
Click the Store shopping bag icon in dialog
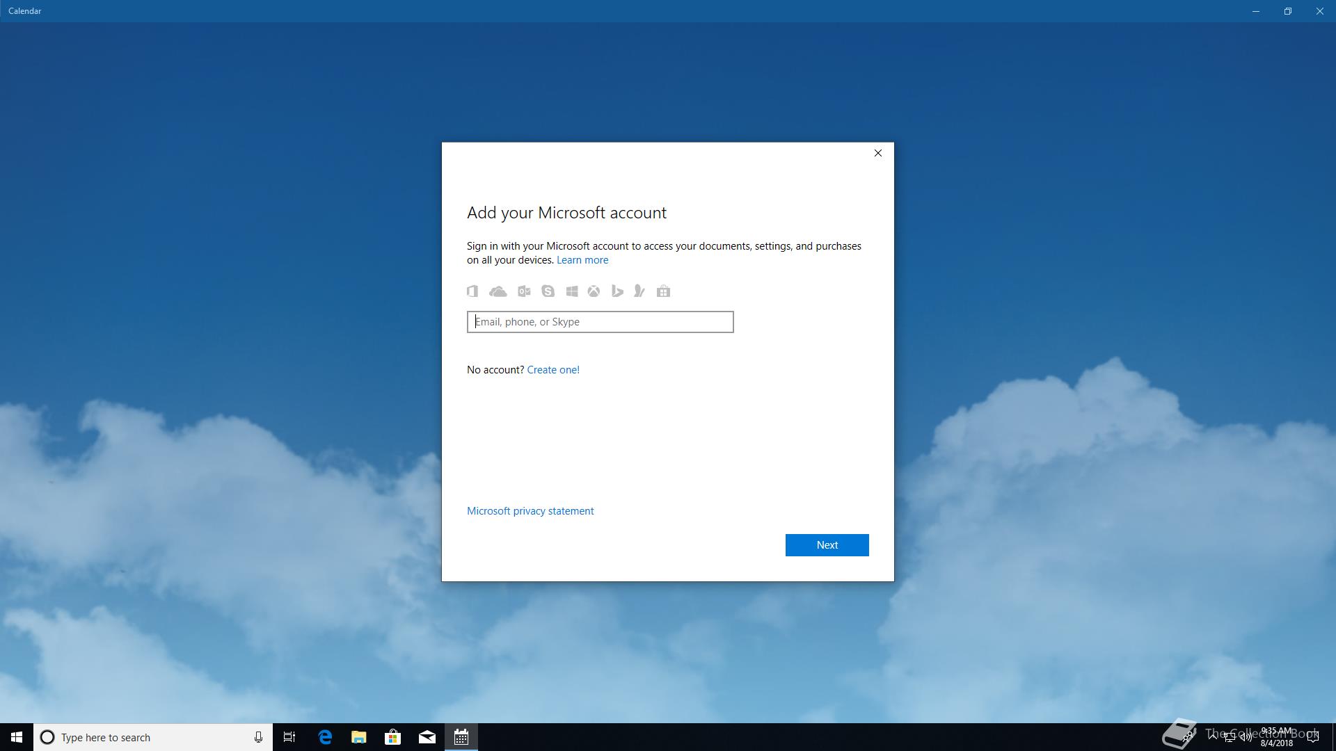point(663,291)
